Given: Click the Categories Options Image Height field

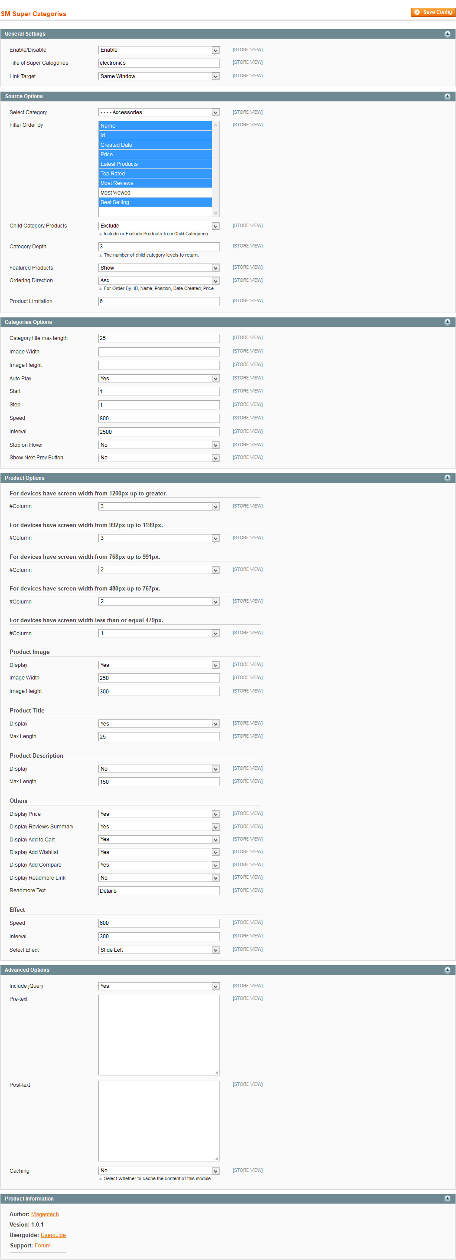Looking at the screenshot, I should 159,366.
